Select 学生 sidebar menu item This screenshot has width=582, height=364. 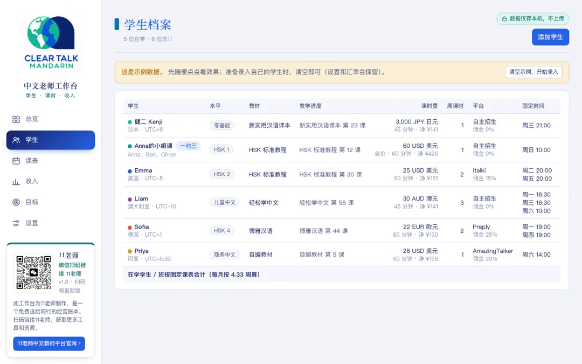(51, 140)
